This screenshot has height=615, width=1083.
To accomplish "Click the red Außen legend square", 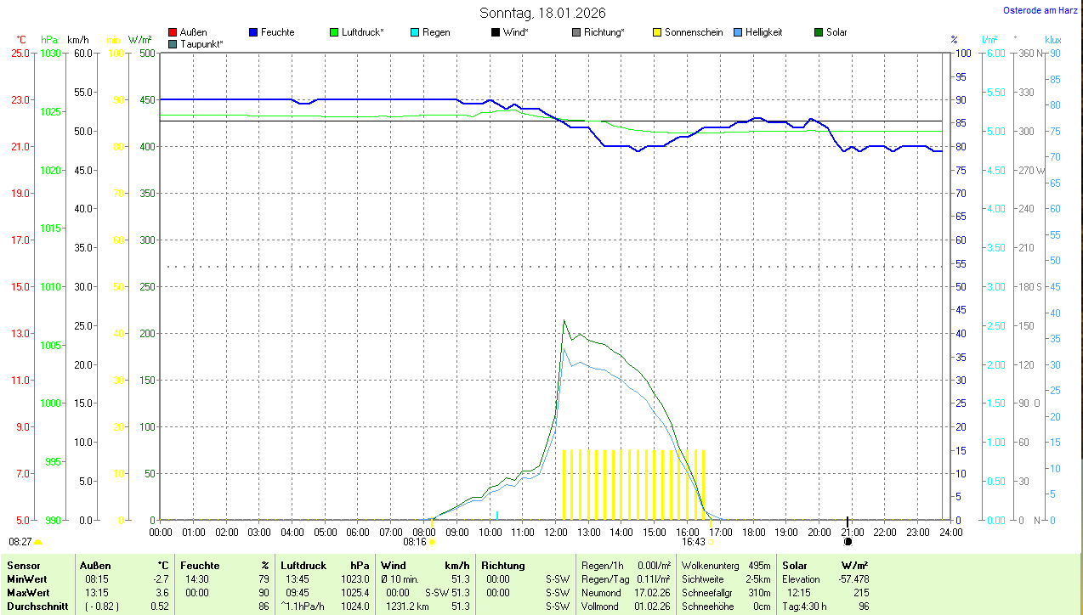I will pyautogui.click(x=173, y=32).
